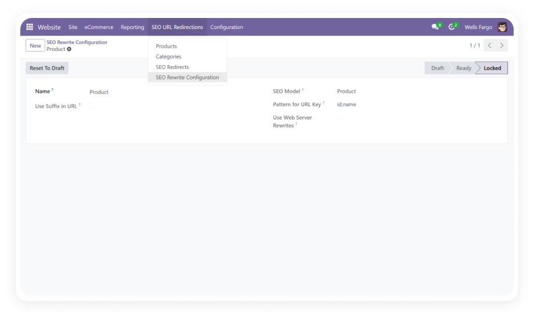Click Pattern for URL Key value id,name
This screenshot has width=534, height=319.
(x=347, y=104)
